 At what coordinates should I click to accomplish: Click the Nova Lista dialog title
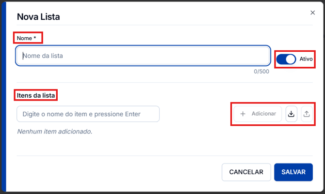click(38, 17)
